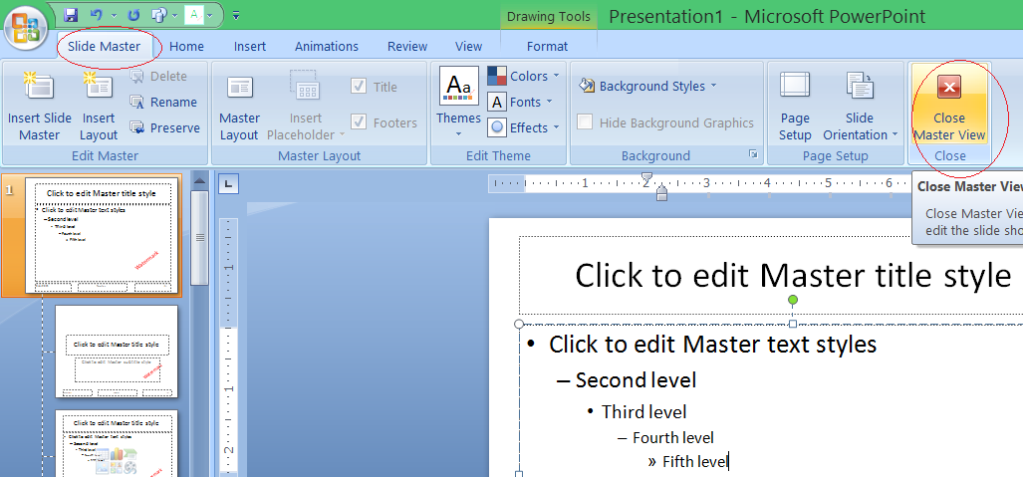Click the thumbnail pane scrollbar handle
The width and height of the screenshot is (1023, 477).
click(199, 238)
